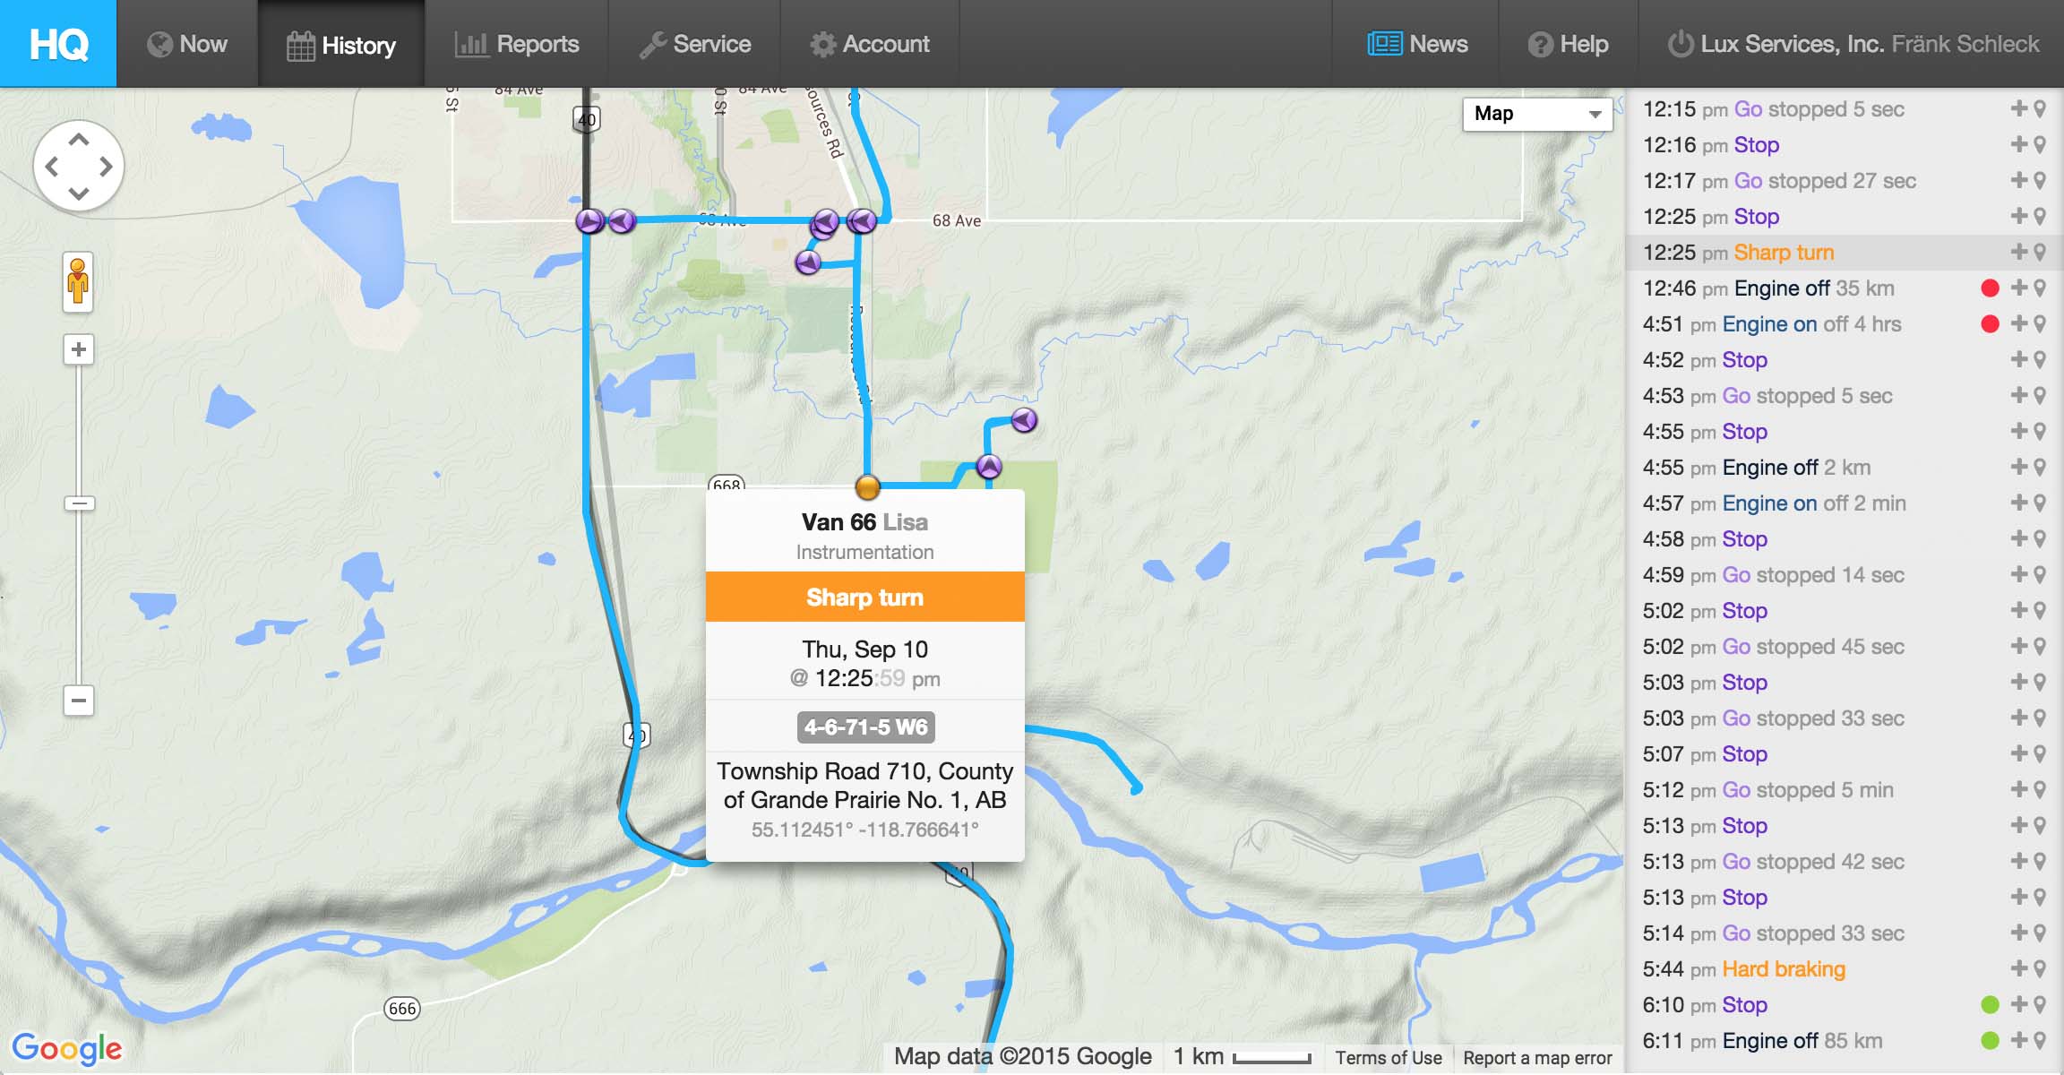Click the map pin icon for 12:46 Engine off
Screen dimensions: 2064x1075
click(2041, 288)
